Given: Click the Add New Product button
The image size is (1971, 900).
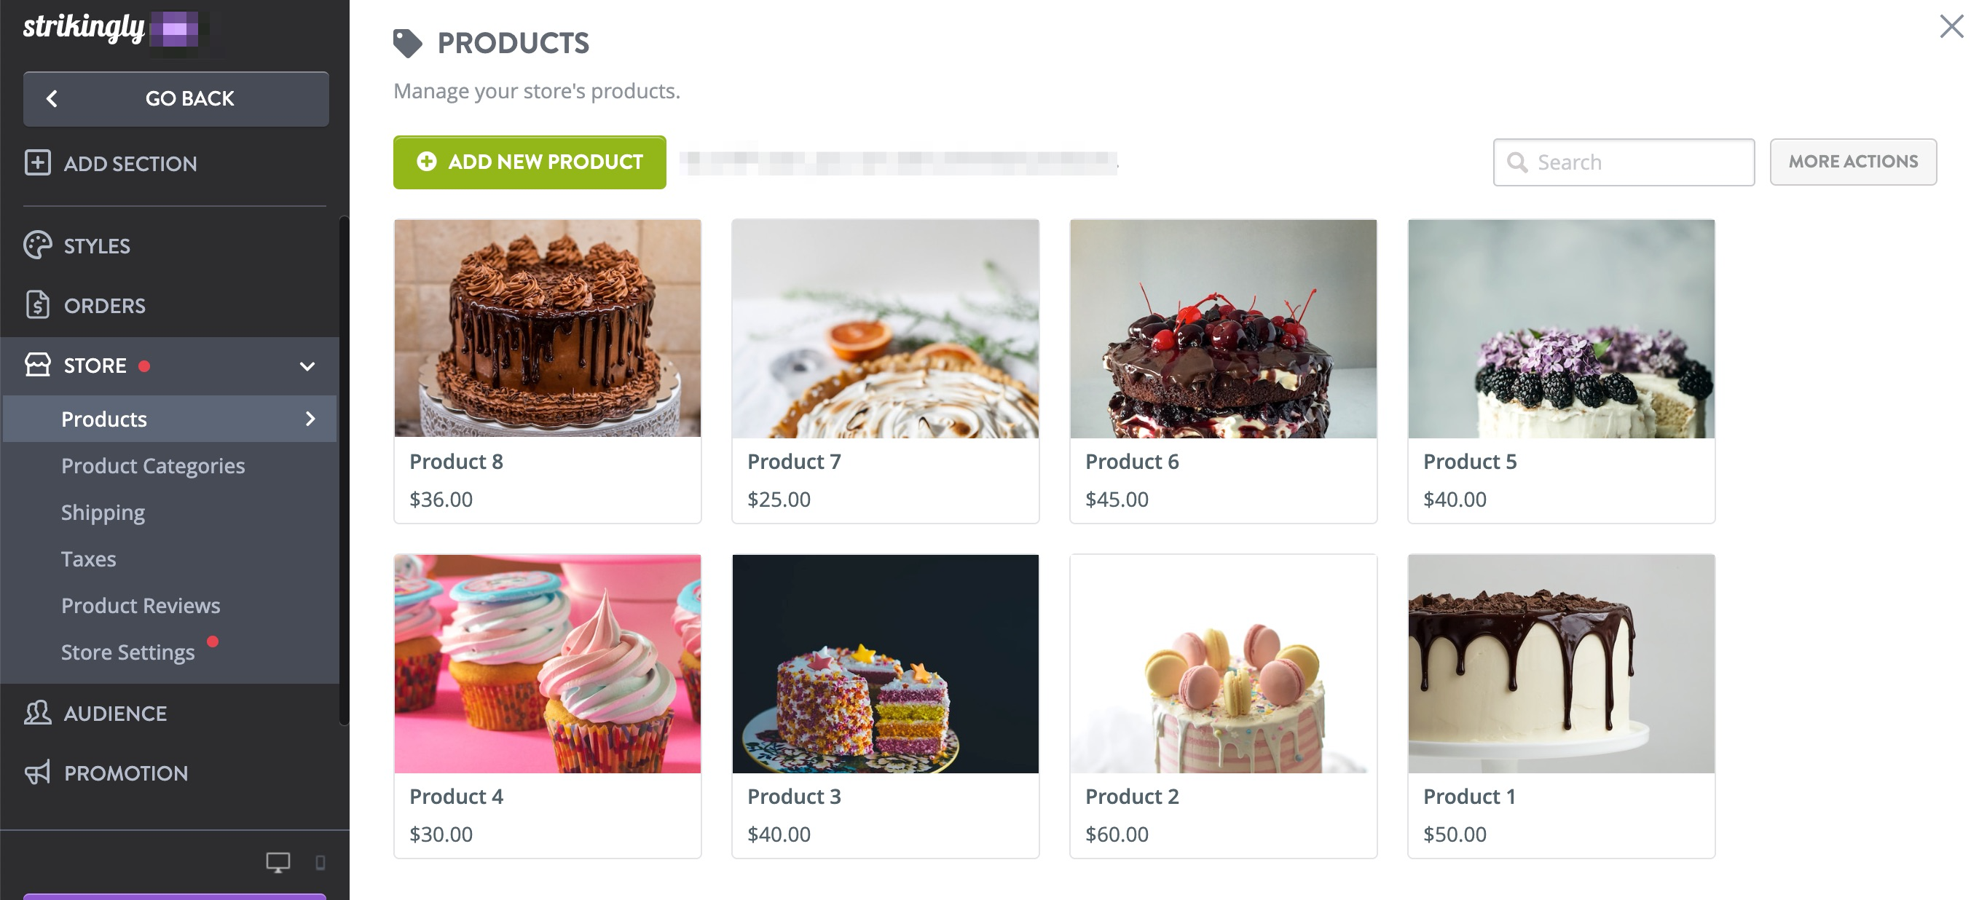Looking at the screenshot, I should point(530,162).
